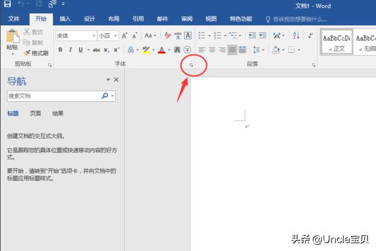Open the Insert ribbon tab
This screenshot has width=376, height=251.
[x=65, y=19]
